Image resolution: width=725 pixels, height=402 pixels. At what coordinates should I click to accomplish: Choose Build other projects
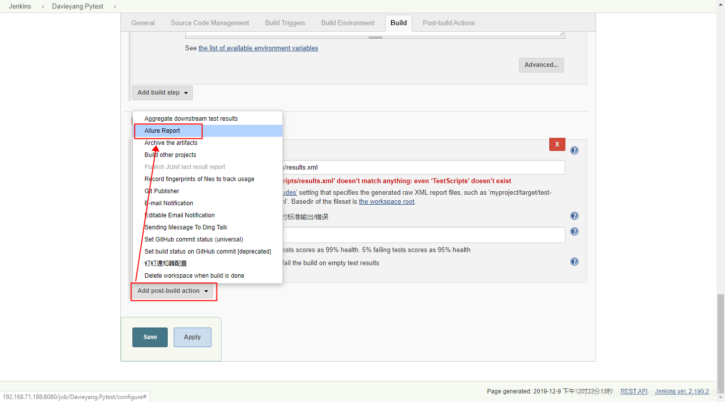coord(207,155)
